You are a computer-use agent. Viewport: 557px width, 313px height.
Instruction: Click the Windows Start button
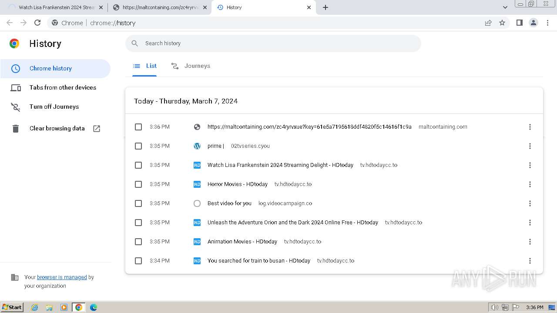(x=12, y=307)
